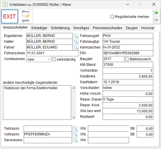Search Vollkasko insurer with magnifier icon

tap(75, 134)
